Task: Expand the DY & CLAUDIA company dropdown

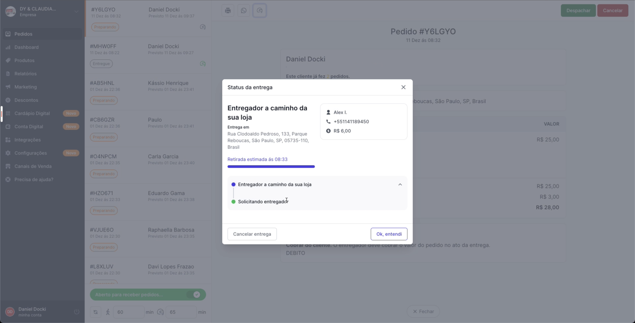Action: click(76, 12)
